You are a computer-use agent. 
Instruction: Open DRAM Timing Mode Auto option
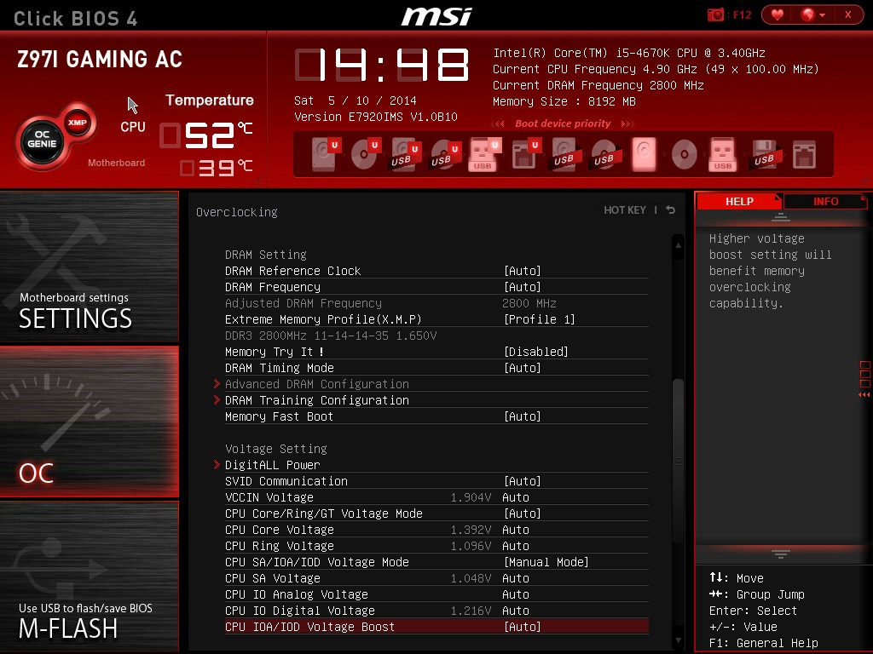click(523, 368)
